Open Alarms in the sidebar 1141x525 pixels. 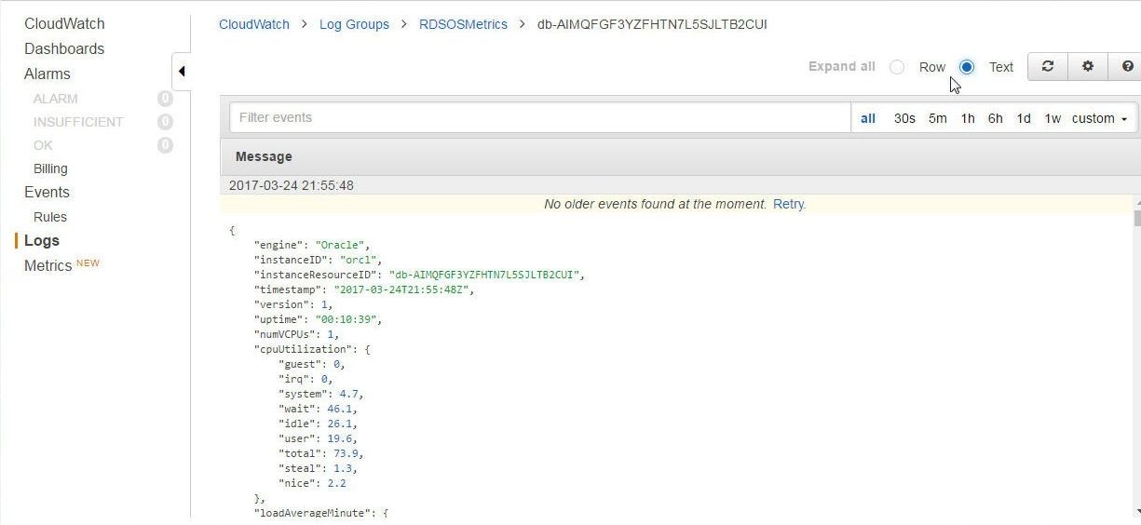[x=48, y=74]
